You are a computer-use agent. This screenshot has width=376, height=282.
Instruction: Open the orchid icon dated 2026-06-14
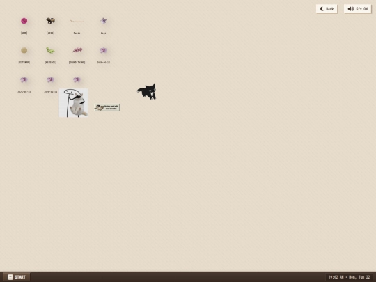50,79
